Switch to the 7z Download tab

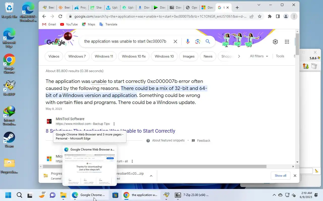point(176,8)
